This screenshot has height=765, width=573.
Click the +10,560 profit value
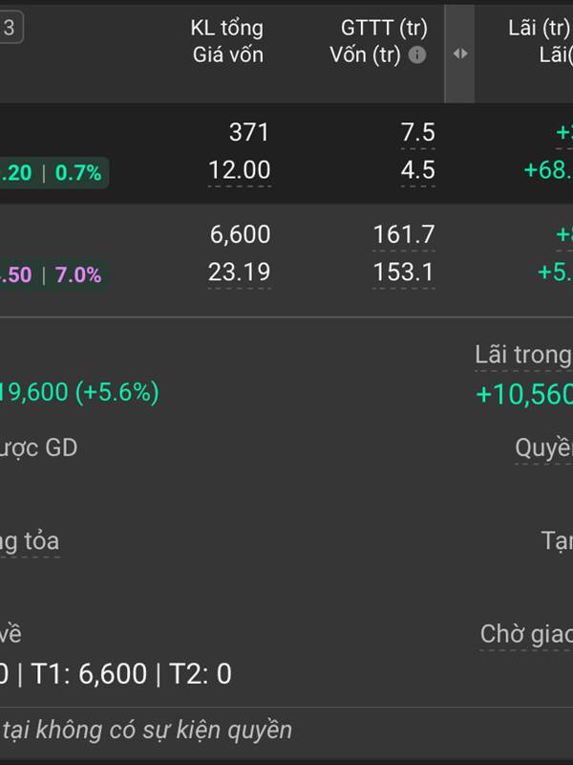pos(524,394)
